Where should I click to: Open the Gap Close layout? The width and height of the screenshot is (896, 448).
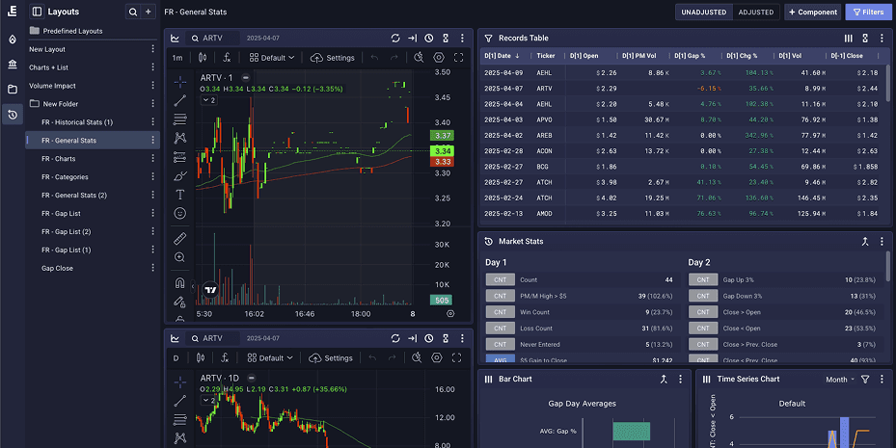(x=57, y=268)
